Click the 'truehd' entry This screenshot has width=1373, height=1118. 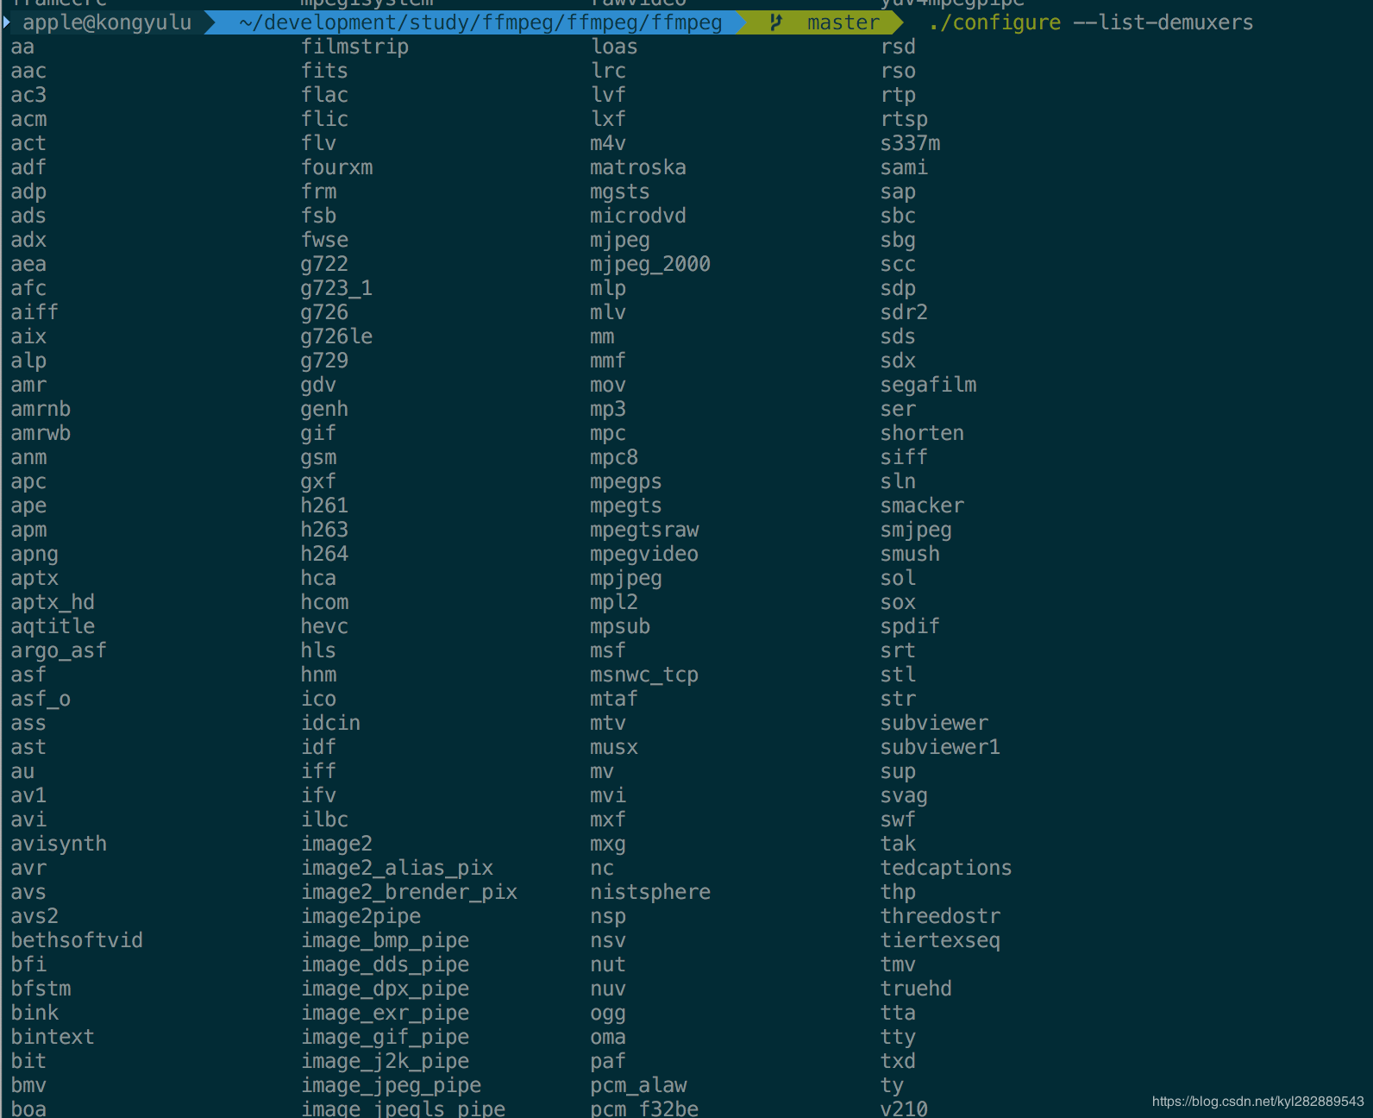pos(917,989)
